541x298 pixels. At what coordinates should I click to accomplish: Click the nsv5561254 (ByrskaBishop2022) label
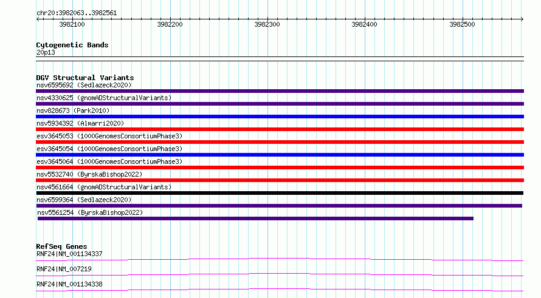[90, 212]
